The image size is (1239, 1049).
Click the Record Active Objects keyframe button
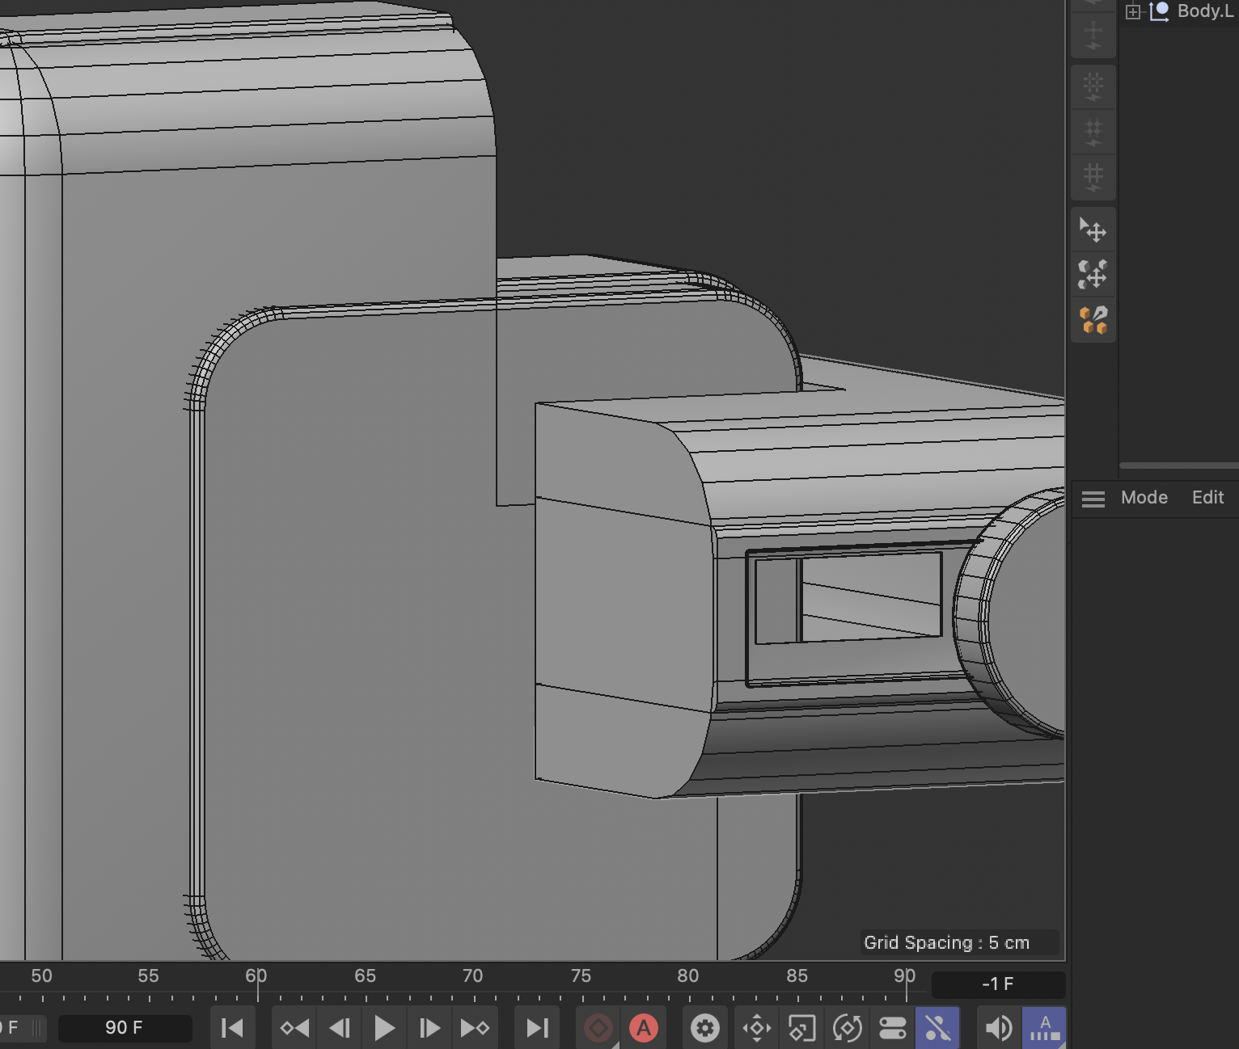point(598,1028)
